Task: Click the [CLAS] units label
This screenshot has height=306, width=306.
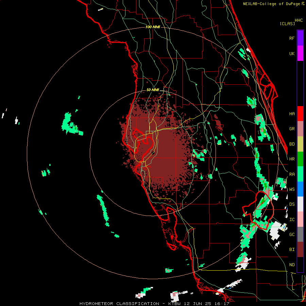Action: 287,23
